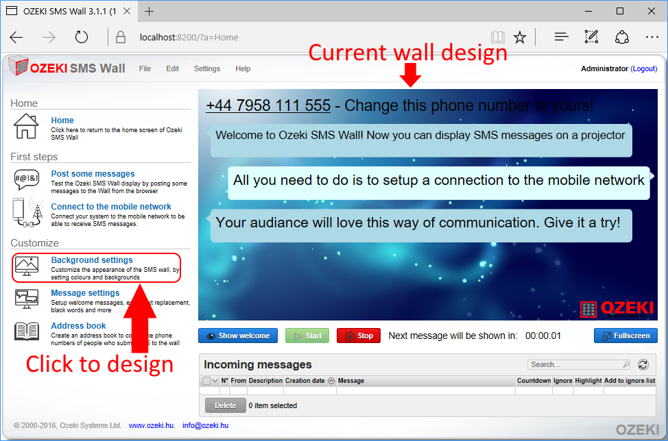Open the Edit menu
668x441 pixels.
pyautogui.click(x=173, y=68)
